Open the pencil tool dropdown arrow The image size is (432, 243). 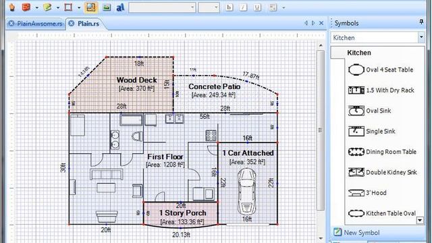coord(58,7)
